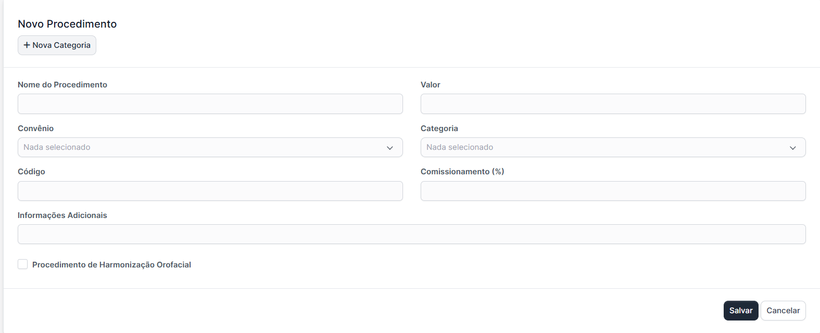Click the Nome do Procedimento label

62,85
